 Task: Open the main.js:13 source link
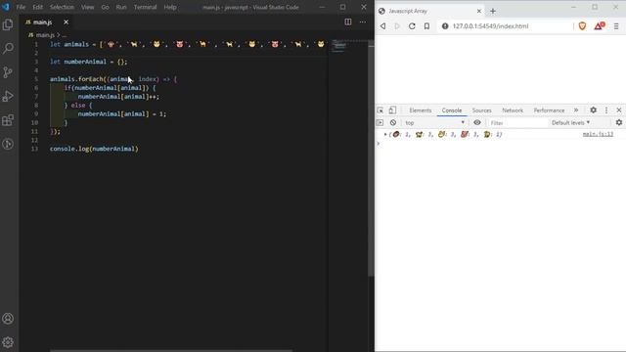click(598, 135)
